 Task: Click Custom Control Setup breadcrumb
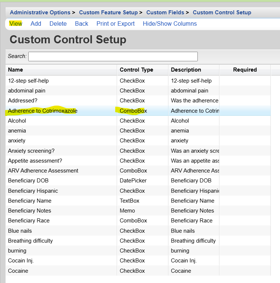(222, 12)
